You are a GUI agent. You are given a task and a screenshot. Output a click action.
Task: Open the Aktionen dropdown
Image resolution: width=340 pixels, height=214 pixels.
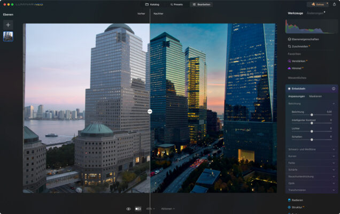[168, 209]
